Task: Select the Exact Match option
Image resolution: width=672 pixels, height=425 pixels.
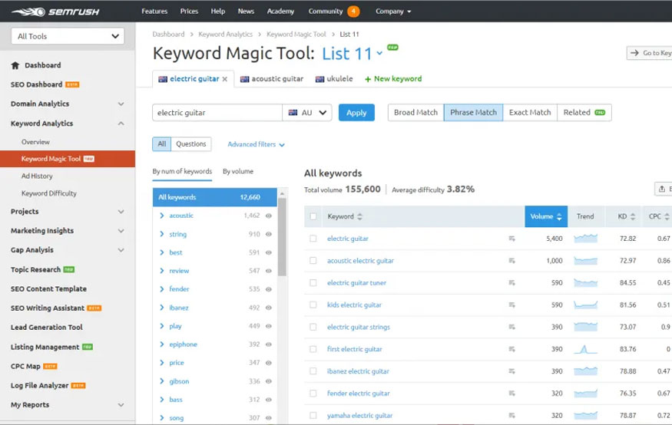Action: [530, 113]
